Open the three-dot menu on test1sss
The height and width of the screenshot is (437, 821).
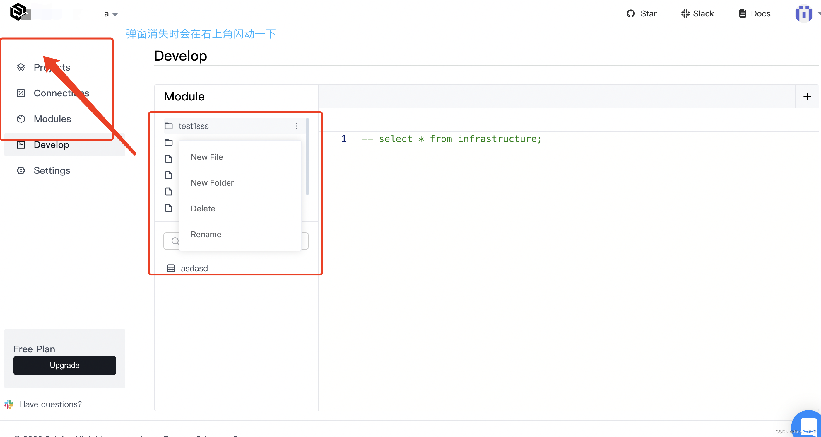297,126
